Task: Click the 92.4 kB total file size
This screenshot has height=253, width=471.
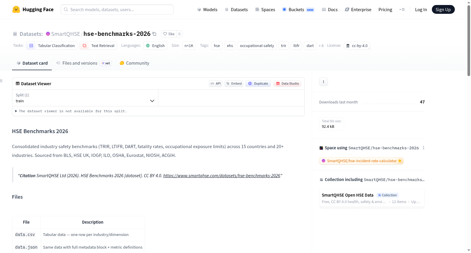Action: pos(328,127)
